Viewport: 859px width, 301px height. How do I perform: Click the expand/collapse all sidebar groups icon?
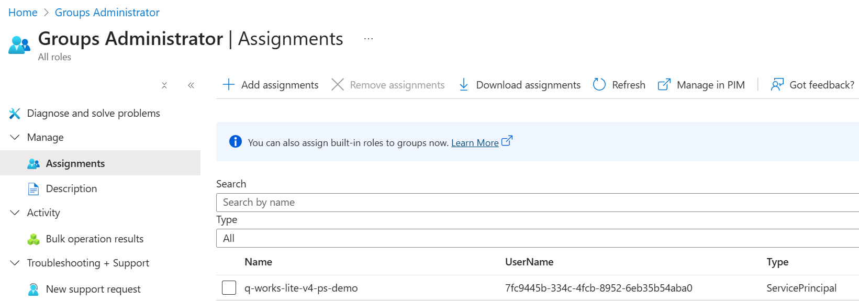pyautogui.click(x=164, y=85)
